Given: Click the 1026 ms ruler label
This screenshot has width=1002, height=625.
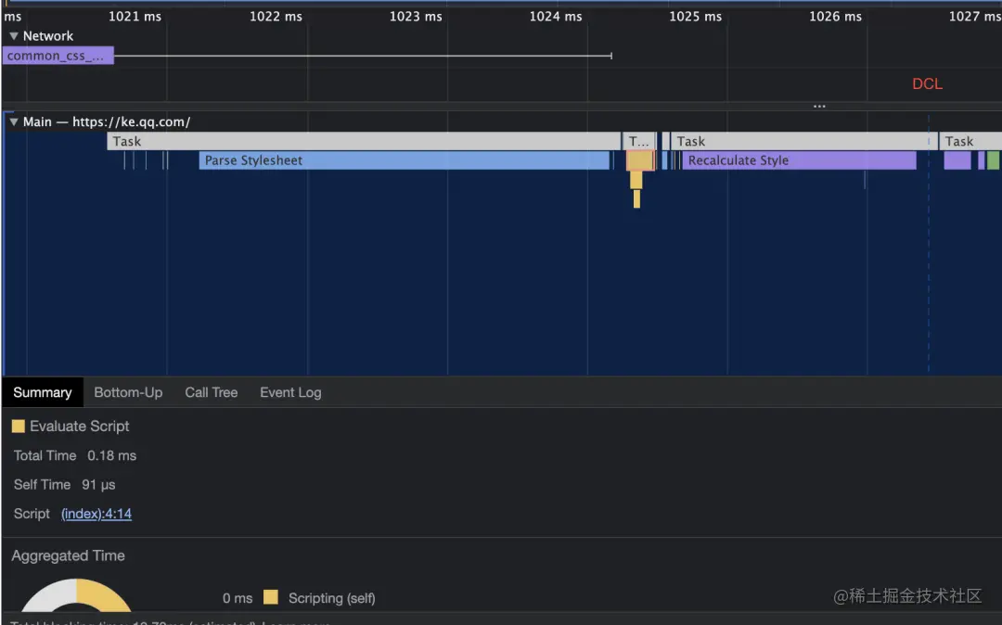Looking at the screenshot, I should coord(835,17).
